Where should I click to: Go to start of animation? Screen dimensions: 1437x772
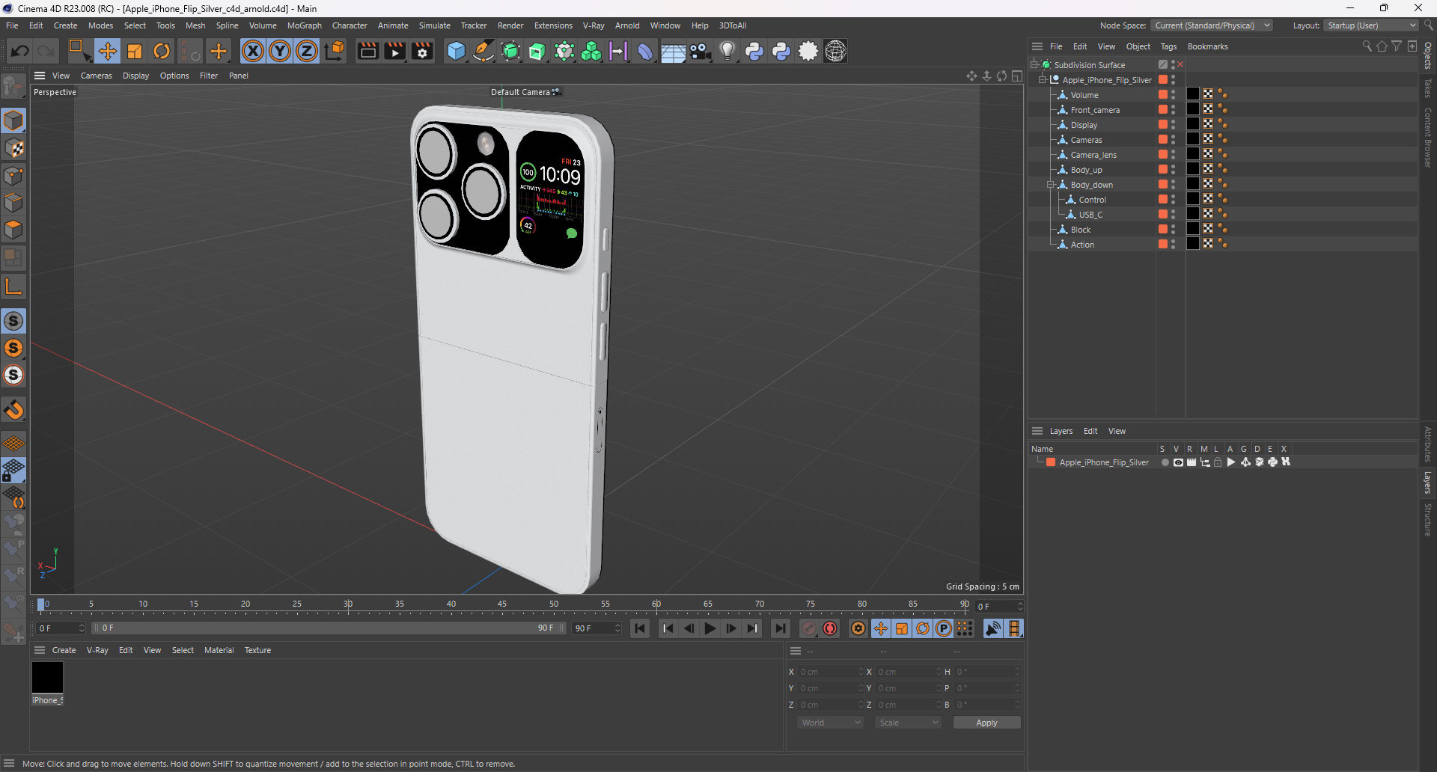click(x=640, y=628)
